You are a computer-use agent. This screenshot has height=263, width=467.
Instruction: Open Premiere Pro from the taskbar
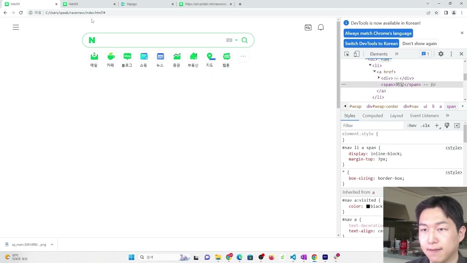pos(325,257)
